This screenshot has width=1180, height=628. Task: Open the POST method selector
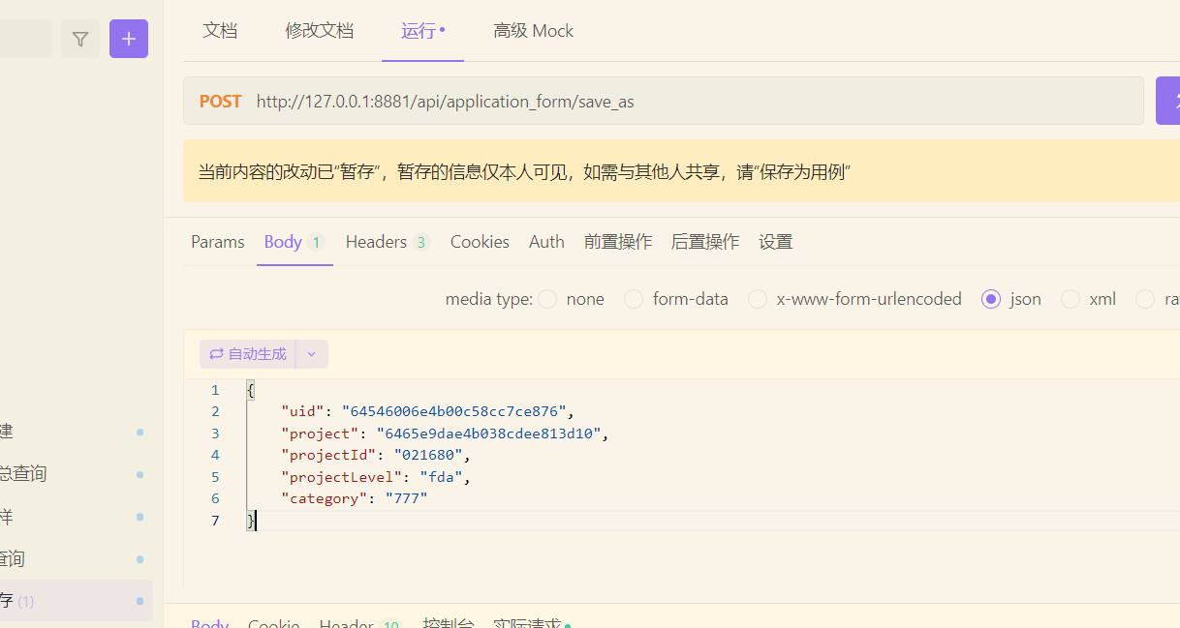pos(220,102)
